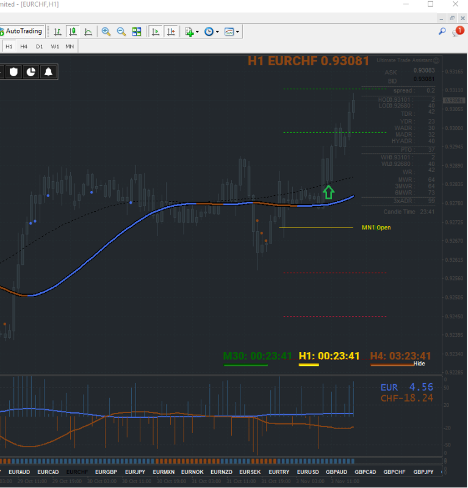Click the M30 countdown timer
Image resolution: width=468 pixels, height=488 pixels.
pyautogui.click(x=257, y=356)
